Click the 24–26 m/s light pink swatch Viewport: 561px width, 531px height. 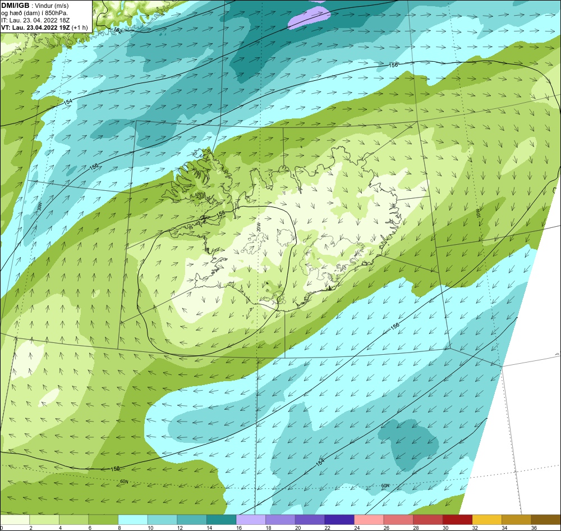(369, 519)
